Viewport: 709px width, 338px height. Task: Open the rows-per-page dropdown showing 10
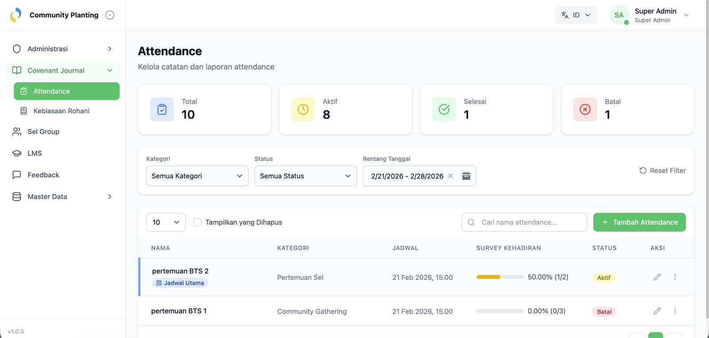click(166, 222)
